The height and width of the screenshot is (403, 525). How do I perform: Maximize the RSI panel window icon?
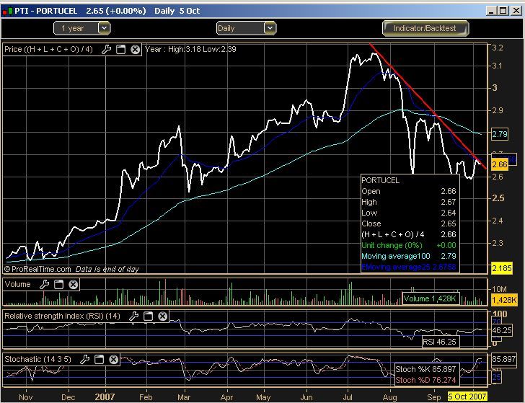coord(148,316)
